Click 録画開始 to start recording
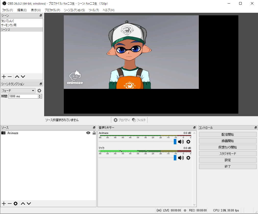Screen dimensions: 258x214 point(228,141)
